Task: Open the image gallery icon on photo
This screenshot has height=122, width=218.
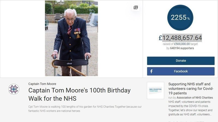Action: pos(136,8)
